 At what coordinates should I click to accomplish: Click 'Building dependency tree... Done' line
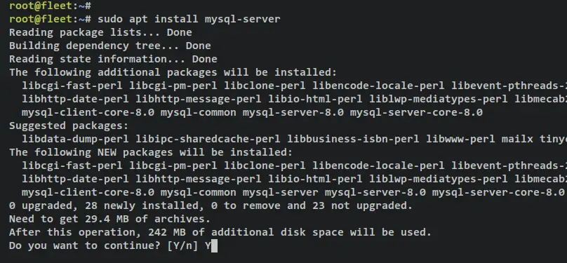[110, 46]
